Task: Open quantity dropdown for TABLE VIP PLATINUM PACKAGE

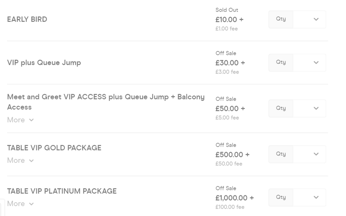Action: coord(297,197)
